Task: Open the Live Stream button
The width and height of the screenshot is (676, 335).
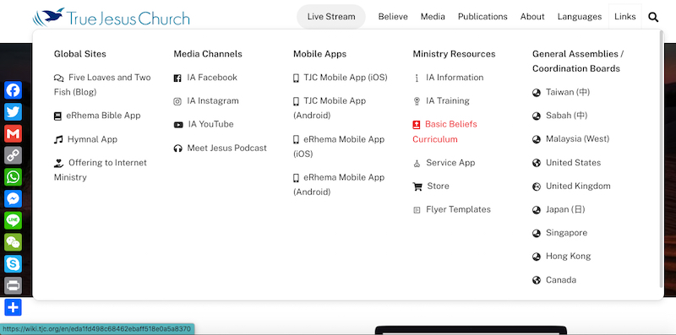Action: pyautogui.click(x=331, y=17)
